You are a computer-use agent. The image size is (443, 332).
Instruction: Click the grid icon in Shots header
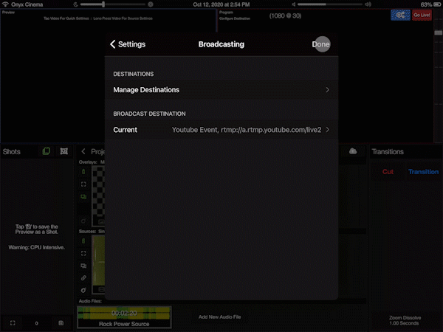64,151
